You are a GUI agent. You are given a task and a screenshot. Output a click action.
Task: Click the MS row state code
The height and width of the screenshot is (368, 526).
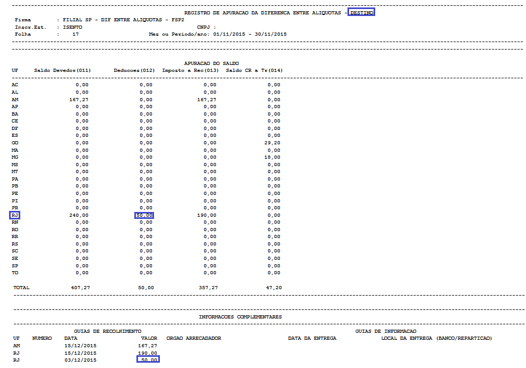click(x=15, y=165)
